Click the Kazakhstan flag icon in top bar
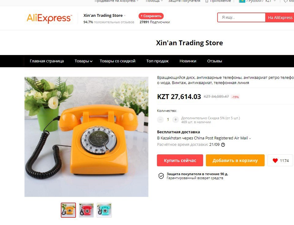Screen dimensions: 294x225 pos(242,1)
